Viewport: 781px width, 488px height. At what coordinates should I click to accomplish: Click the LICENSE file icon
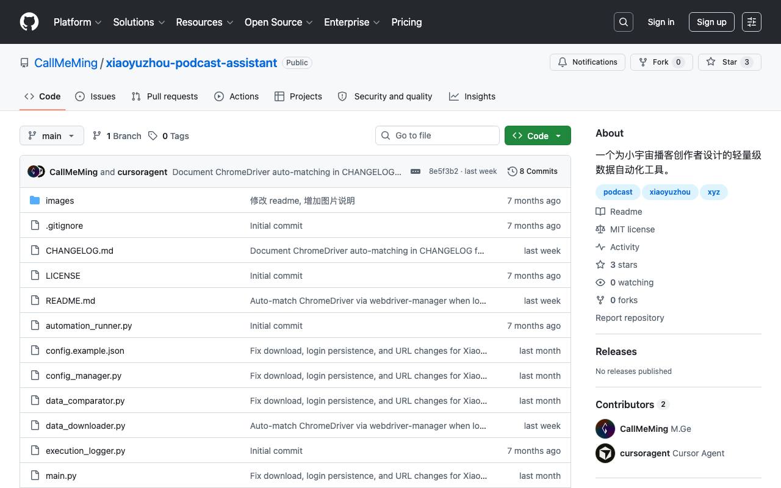(x=35, y=276)
